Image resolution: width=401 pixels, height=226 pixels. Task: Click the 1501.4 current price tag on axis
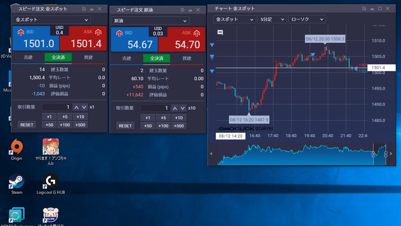[x=381, y=68]
